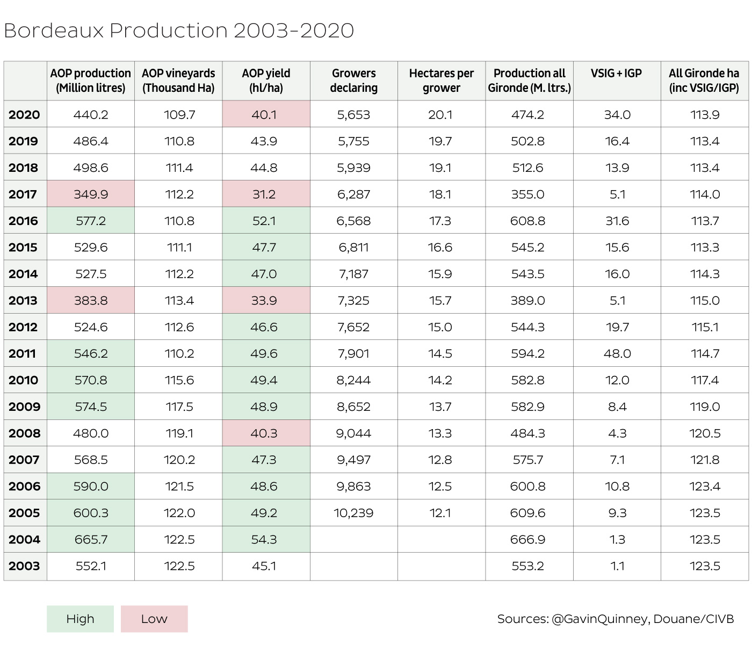Viewport: 752px width, 645px height.
Task: Click the Bordeaux Production 2003-2020 title
Action: 179,31
